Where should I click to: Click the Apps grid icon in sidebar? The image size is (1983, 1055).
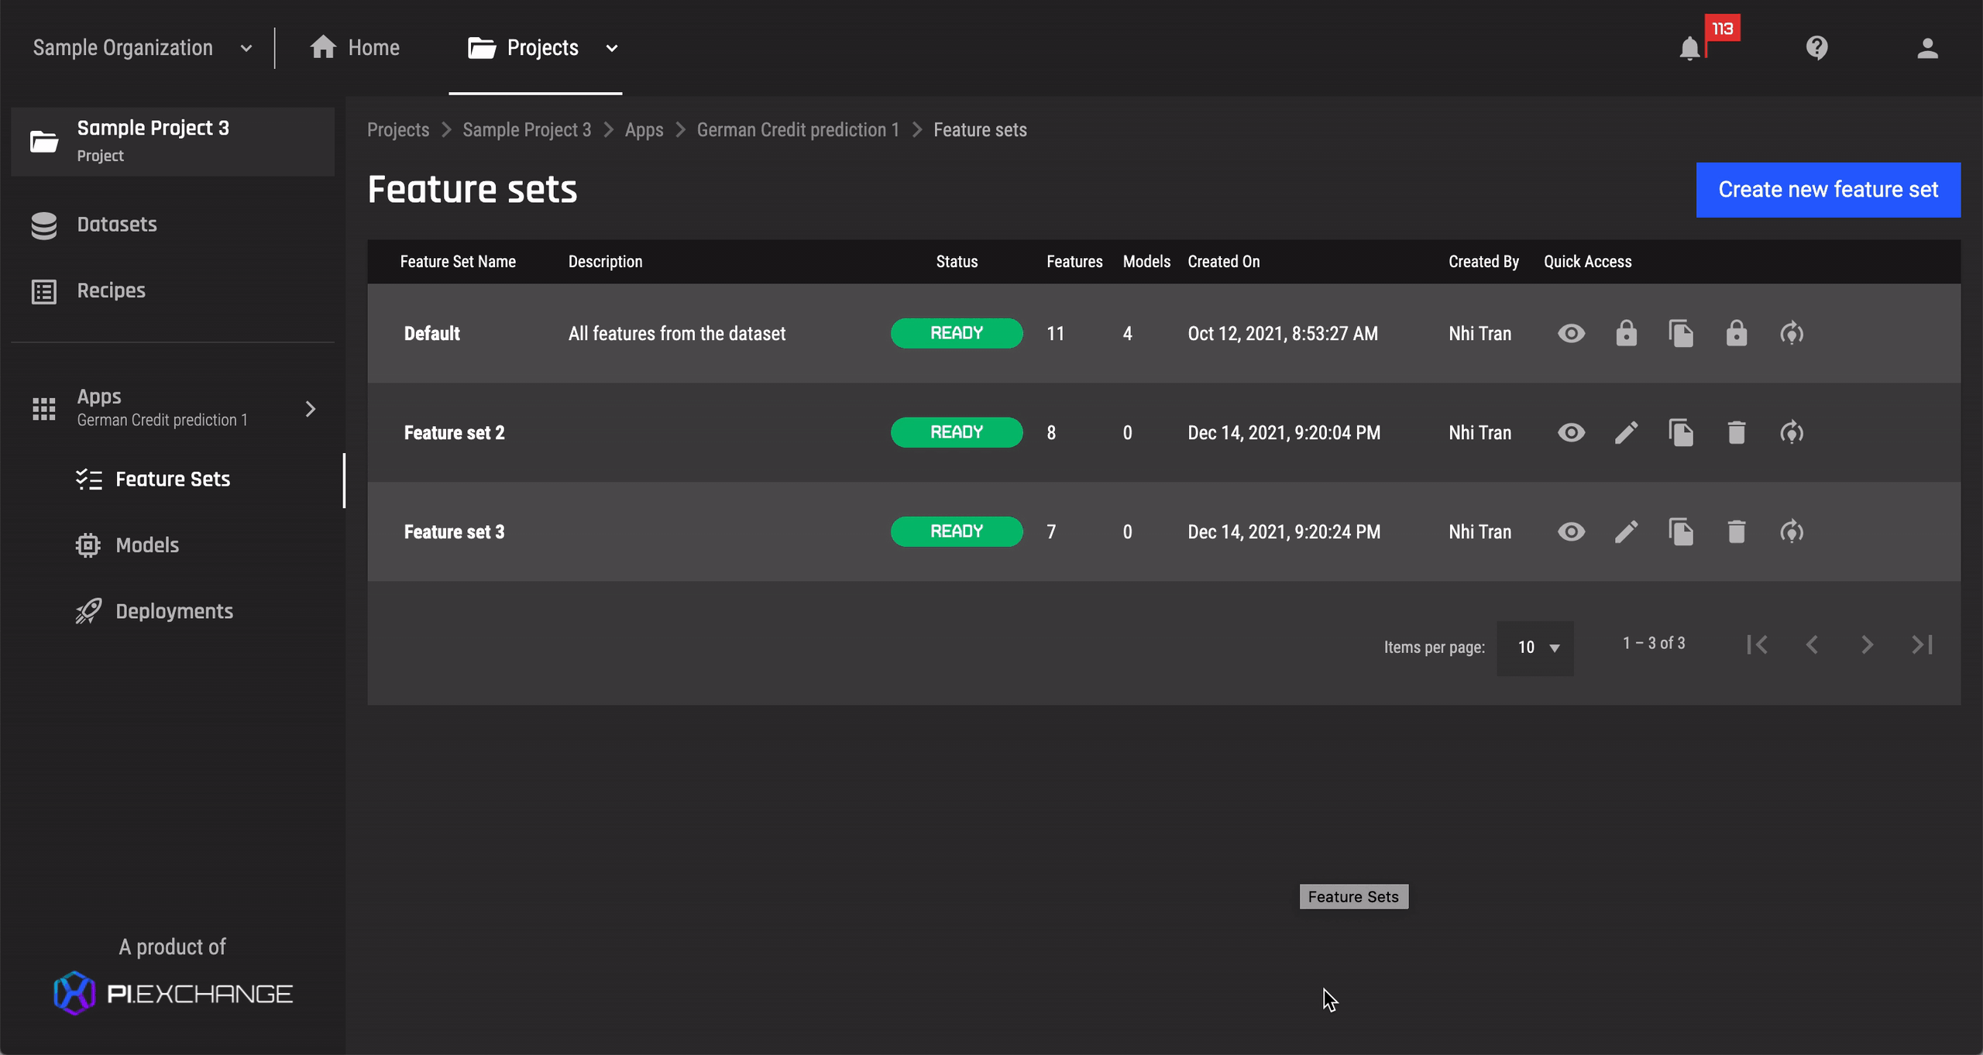(x=44, y=408)
